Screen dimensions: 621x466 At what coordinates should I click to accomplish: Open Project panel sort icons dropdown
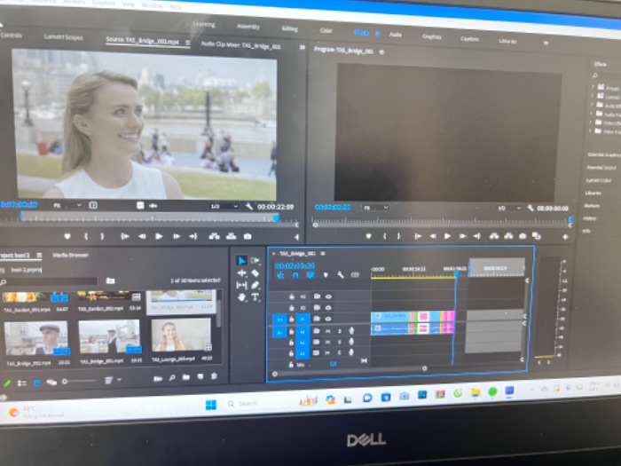[x=113, y=380]
